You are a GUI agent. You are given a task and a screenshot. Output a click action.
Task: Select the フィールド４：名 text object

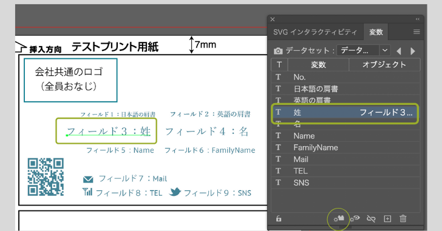pos(206,132)
